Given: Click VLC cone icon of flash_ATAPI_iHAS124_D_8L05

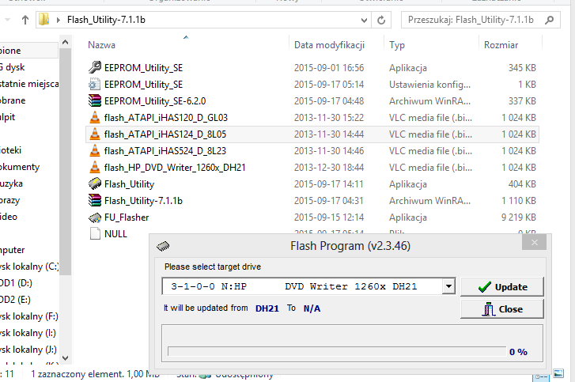Looking at the screenshot, I should pos(95,134).
